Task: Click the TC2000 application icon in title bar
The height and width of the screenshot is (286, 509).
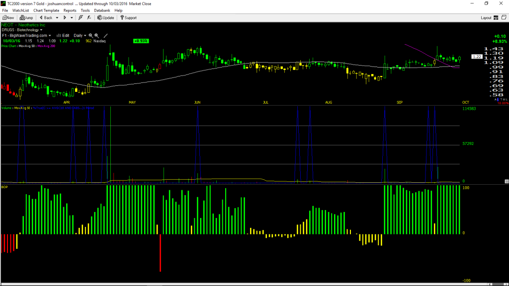Action: coord(3,3)
